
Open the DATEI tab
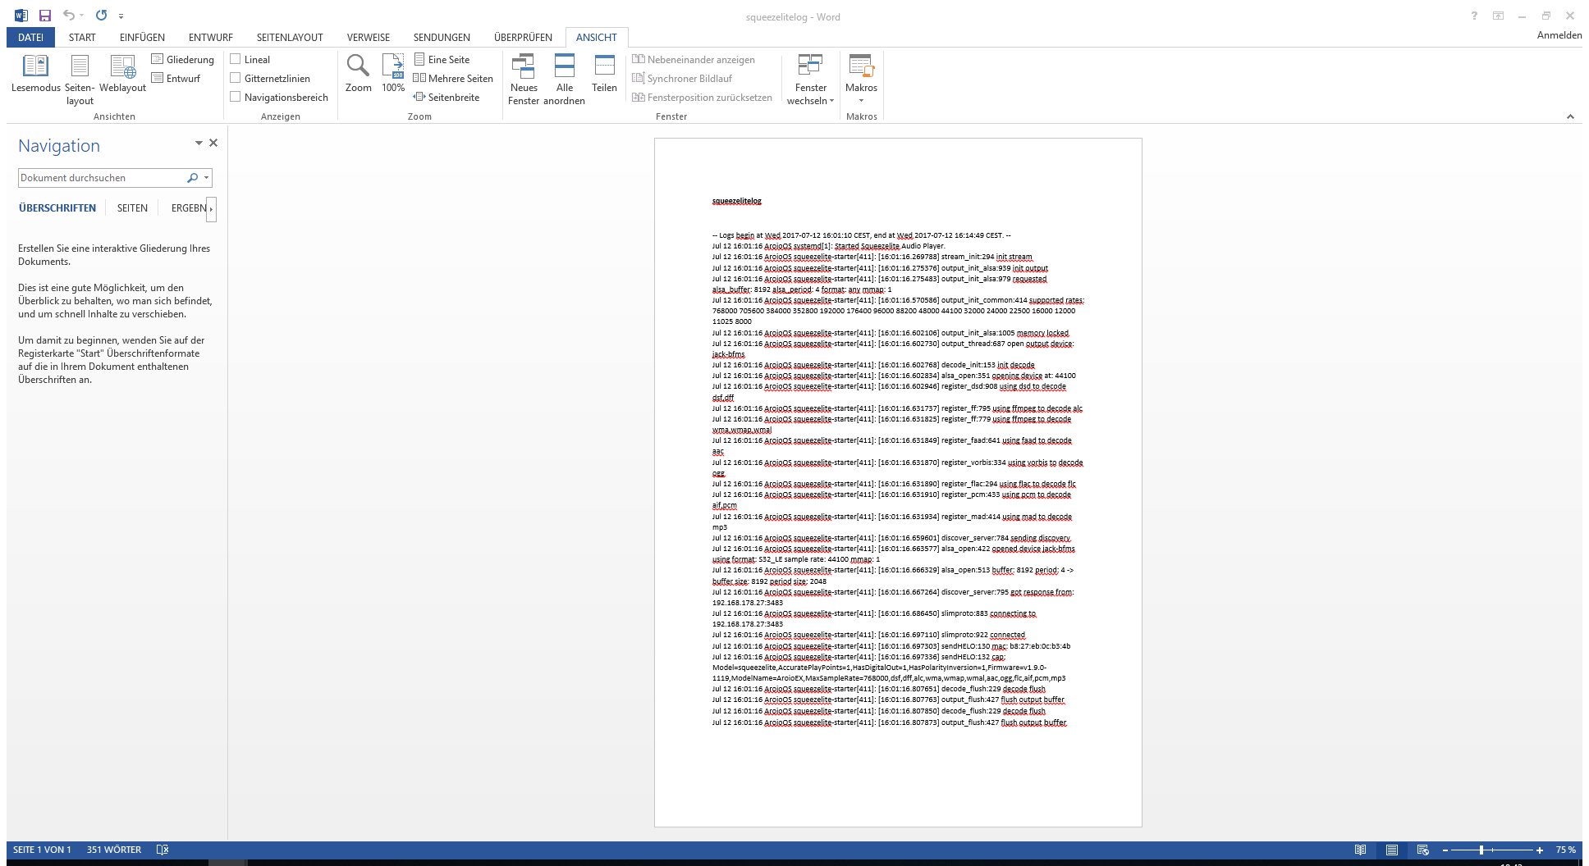[31, 37]
